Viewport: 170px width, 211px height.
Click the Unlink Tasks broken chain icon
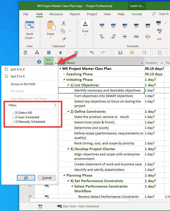148,37
